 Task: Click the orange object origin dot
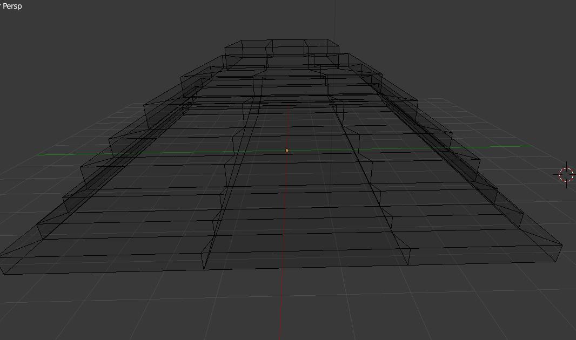pos(287,151)
